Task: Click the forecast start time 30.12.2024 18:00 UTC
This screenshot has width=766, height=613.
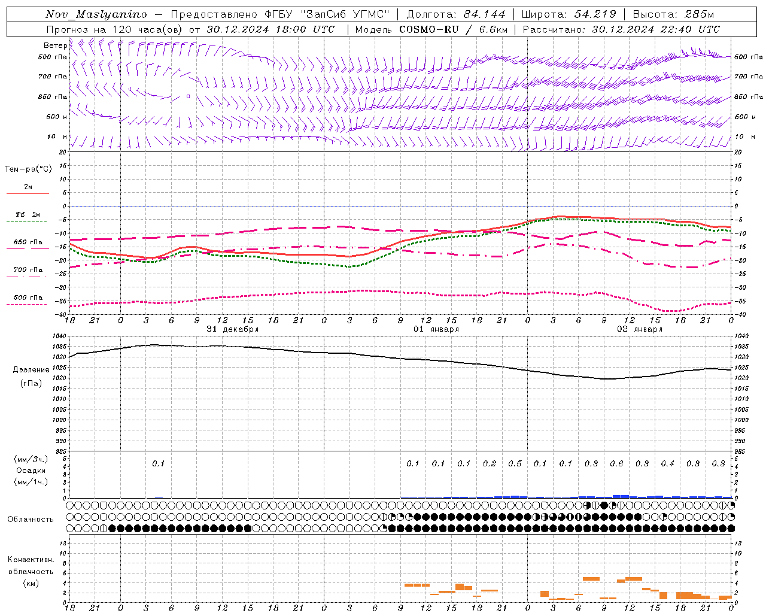Action: tap(270, 29)
